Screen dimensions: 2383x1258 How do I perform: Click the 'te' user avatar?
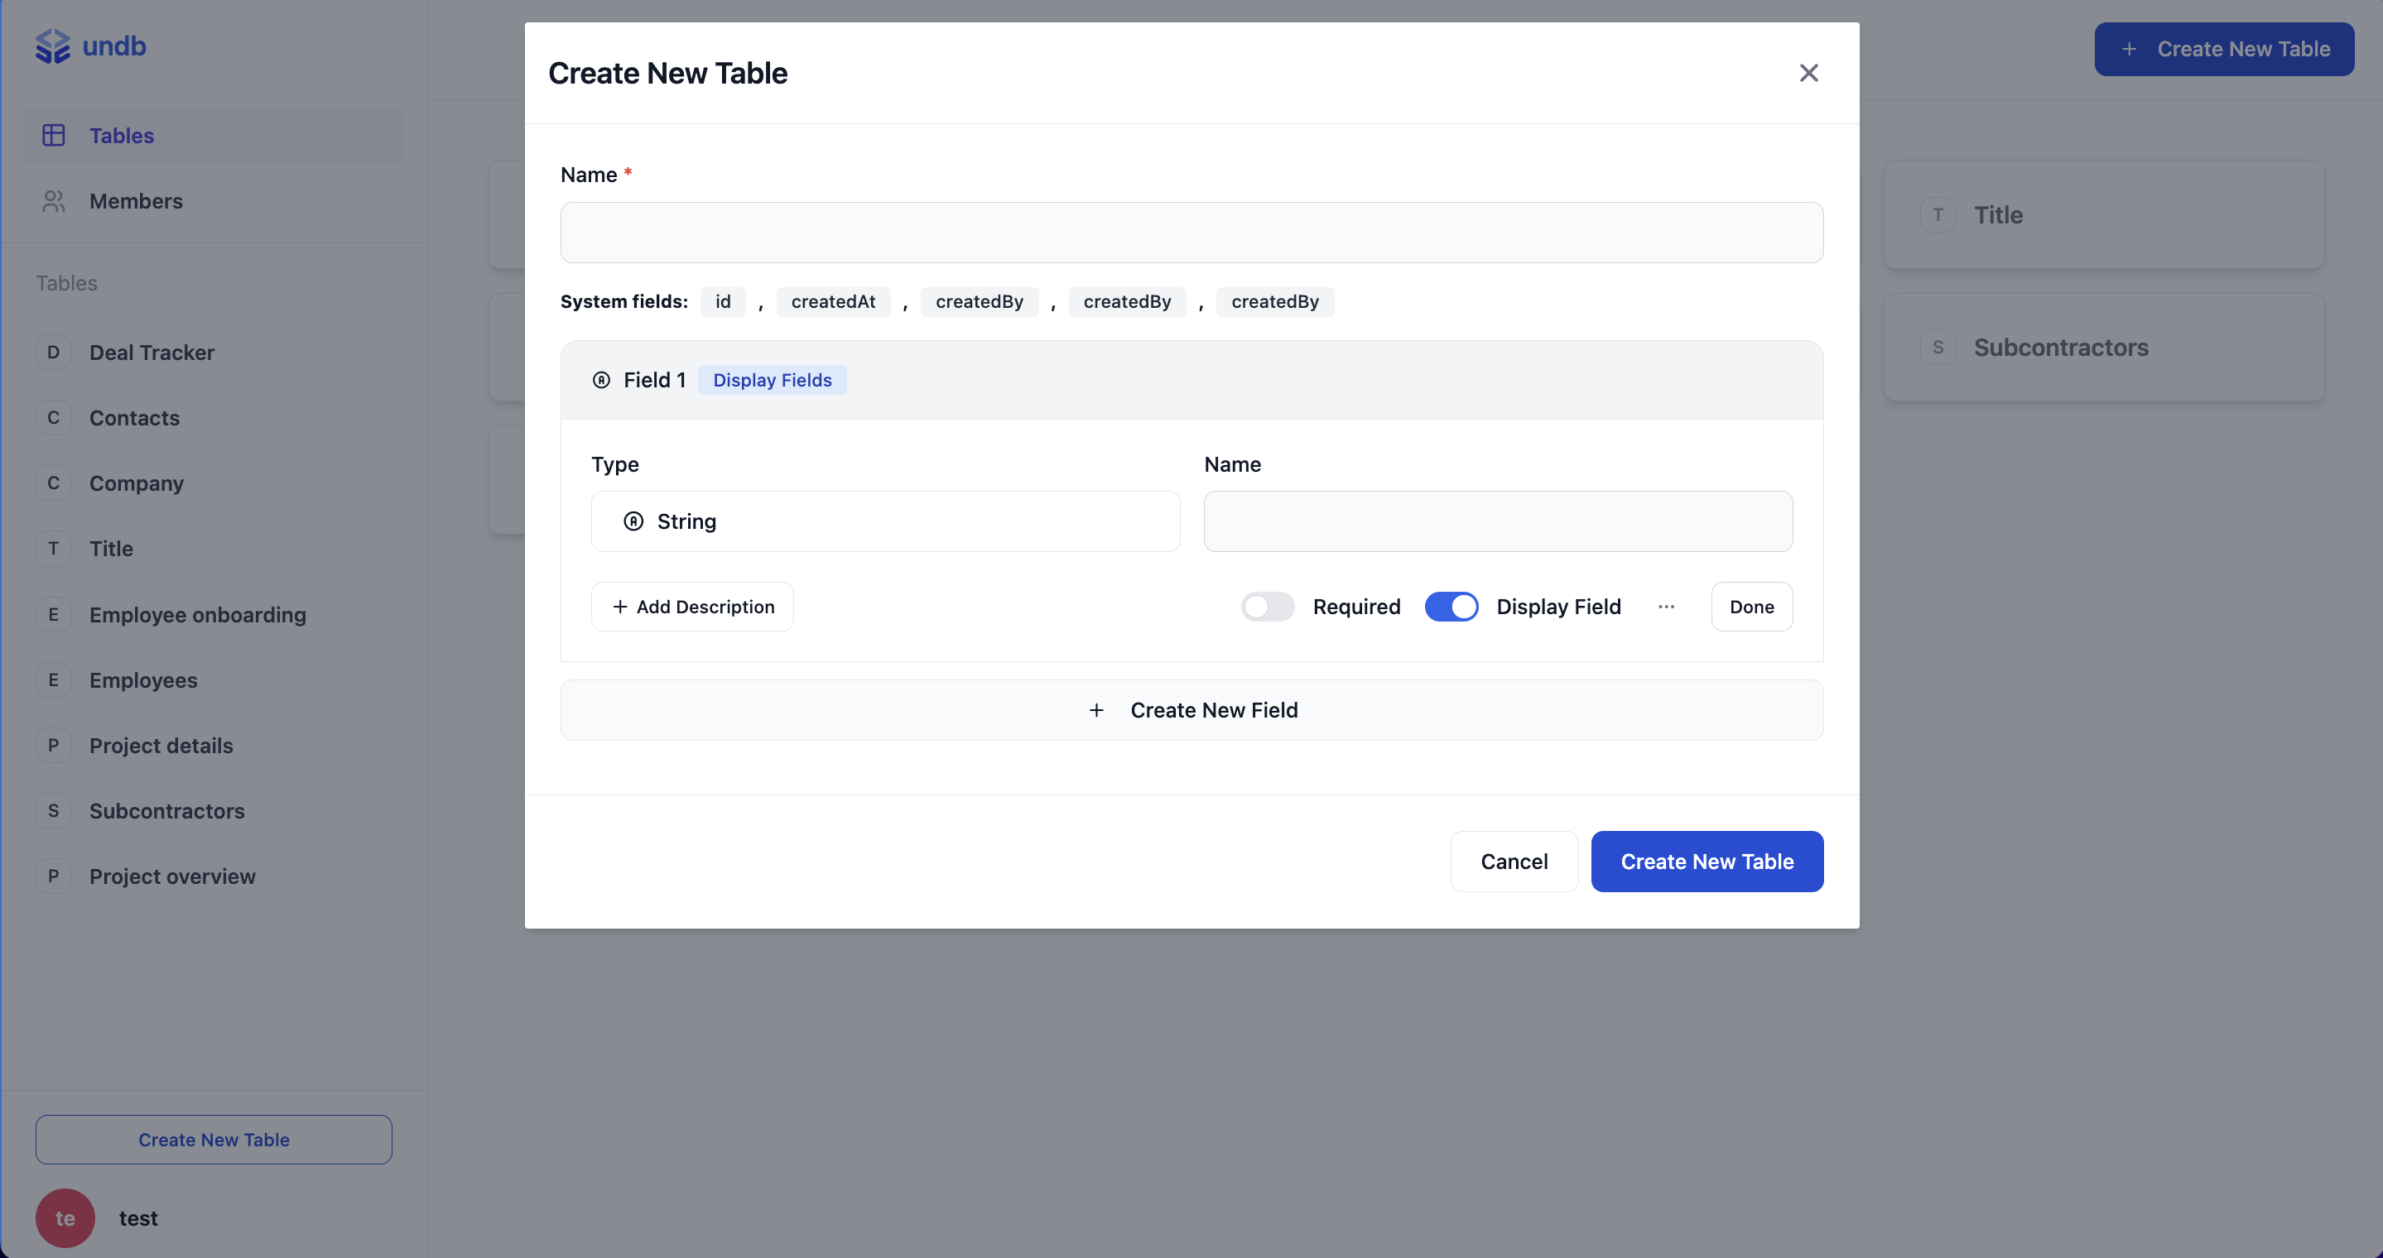(65, 1217)
